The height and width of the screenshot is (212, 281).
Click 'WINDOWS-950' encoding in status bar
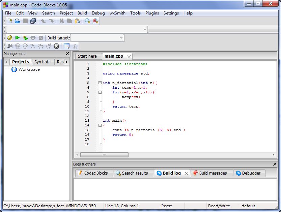click(81, 206)
